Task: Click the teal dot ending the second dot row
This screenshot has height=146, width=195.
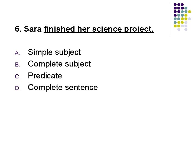Action: pyautogui.click(x=186, y=8)
